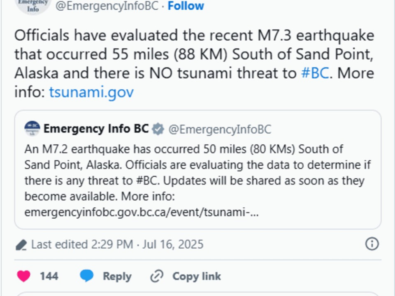The width and height of the screenshot is (395, 296).
Task: Click the chain link copy icon
Action: pos(157,276)
